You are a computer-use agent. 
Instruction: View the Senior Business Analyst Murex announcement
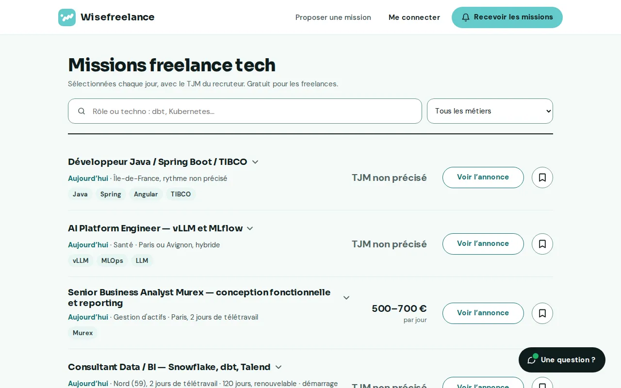(483, 313)
